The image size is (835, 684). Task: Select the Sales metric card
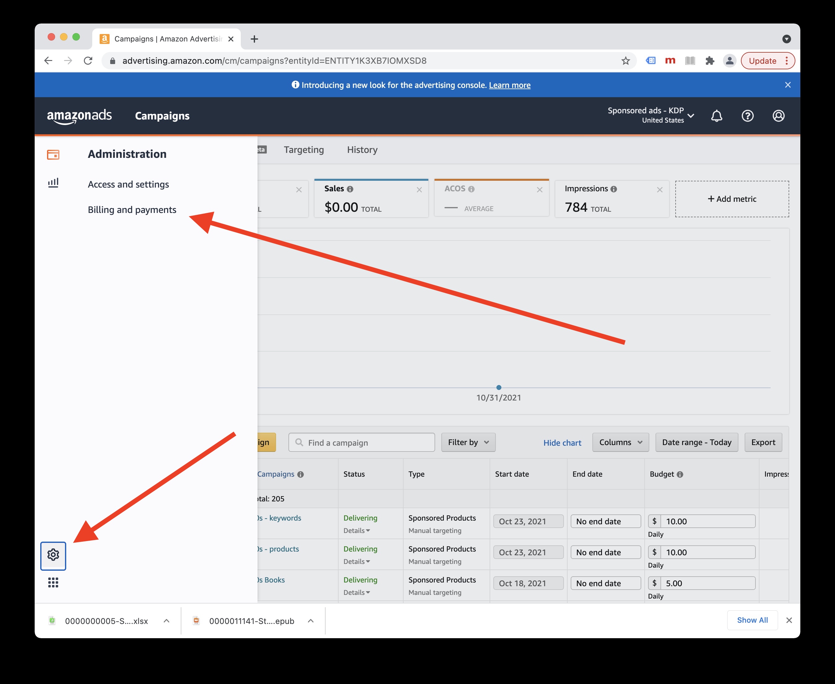[371, 199]
